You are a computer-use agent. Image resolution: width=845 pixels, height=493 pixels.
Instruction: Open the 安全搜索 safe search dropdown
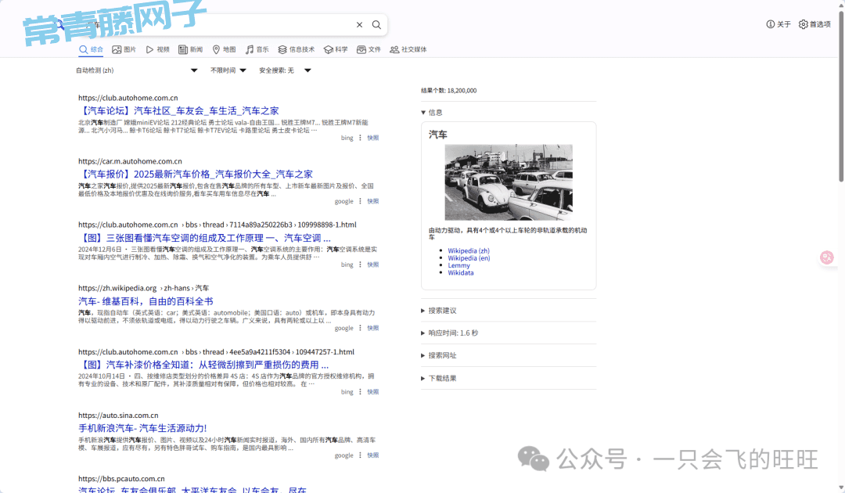tap(285, 70)
